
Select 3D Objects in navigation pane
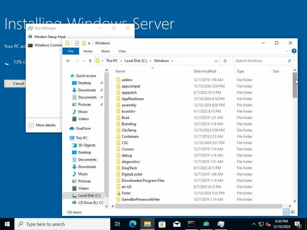pos(87,145)
